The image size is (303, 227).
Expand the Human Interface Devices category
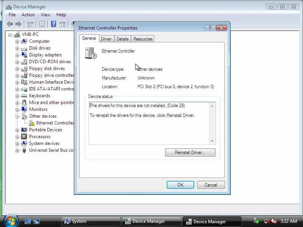click(17, 82)
